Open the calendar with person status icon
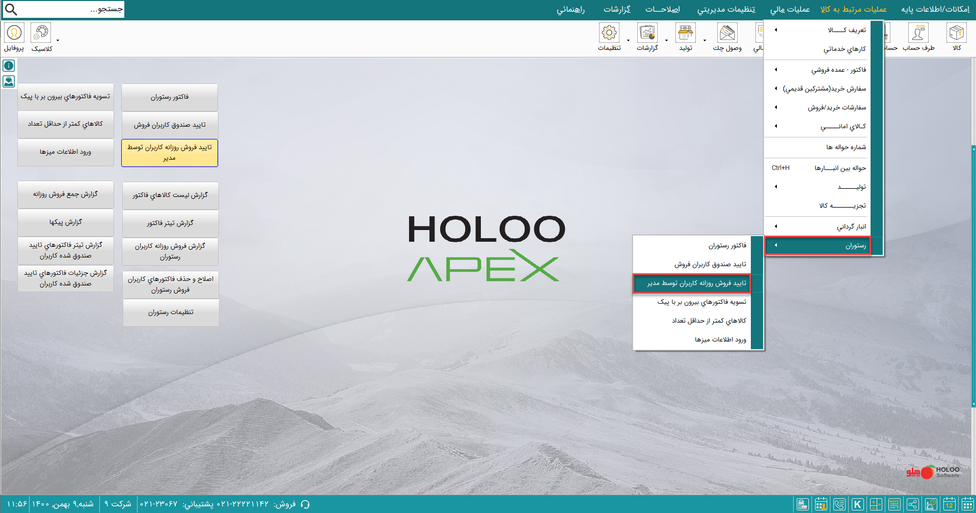This screenshot has height=513, width=976. 821,504
